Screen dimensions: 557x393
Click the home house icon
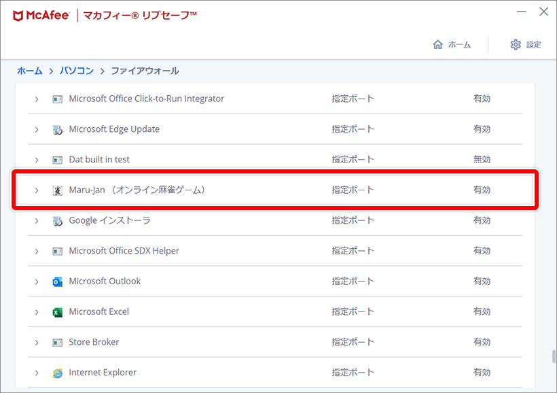coord(437,44)
